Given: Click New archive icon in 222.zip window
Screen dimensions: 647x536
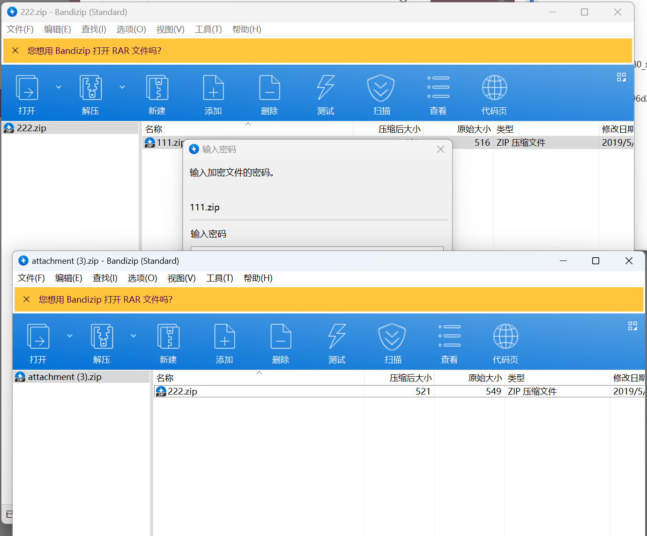Looking at the screenshot, I should point(157,88).
